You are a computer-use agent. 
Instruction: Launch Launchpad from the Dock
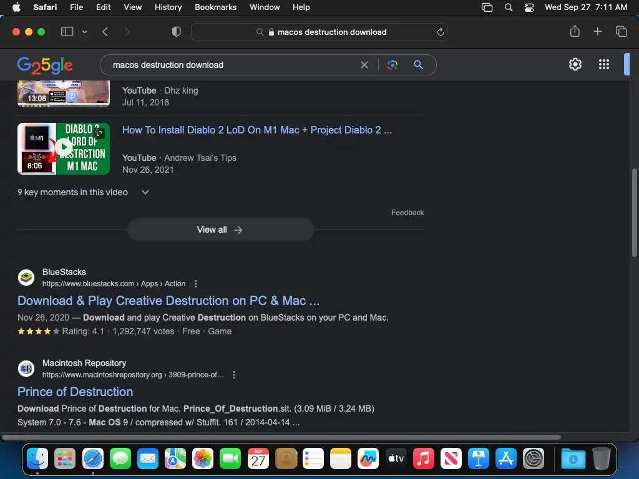coord(65,458)
